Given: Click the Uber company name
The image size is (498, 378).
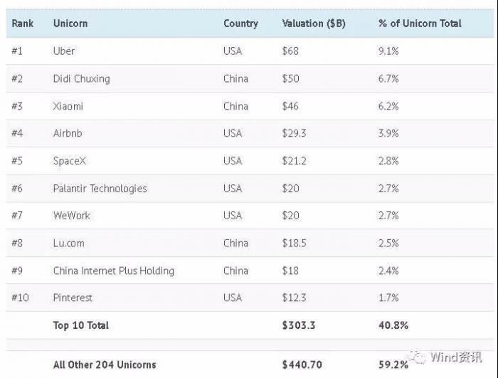Looking at the screenshot, I should 64,51.
